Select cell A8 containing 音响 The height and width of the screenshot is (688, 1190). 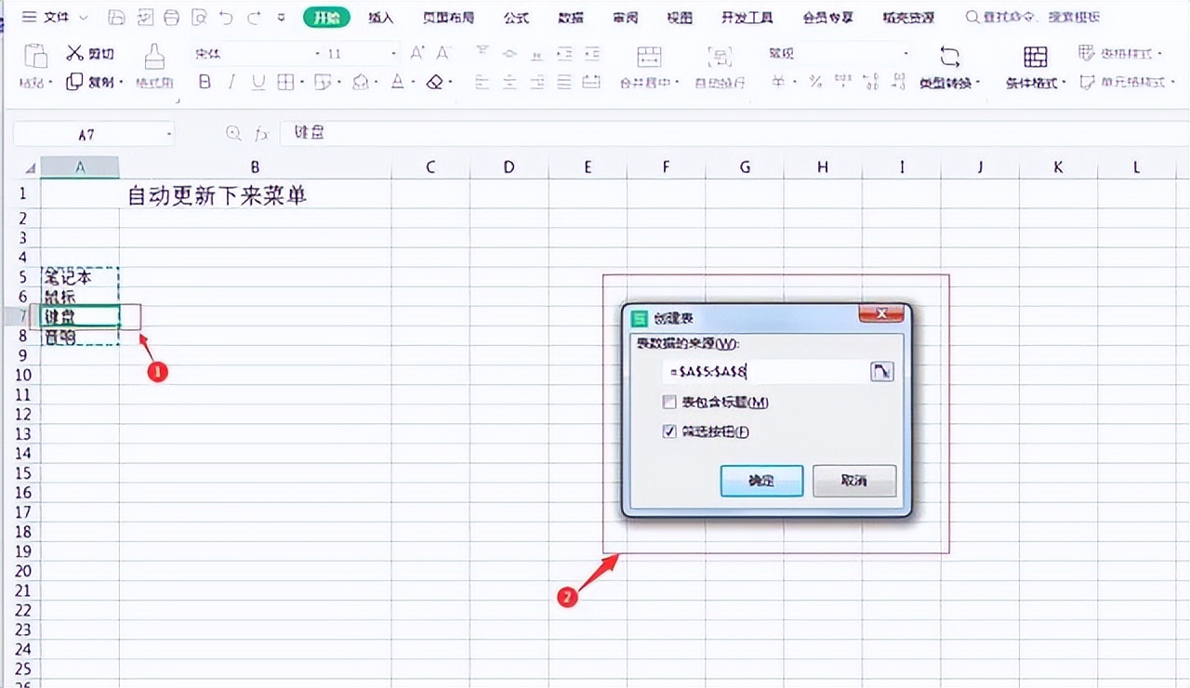80,337
